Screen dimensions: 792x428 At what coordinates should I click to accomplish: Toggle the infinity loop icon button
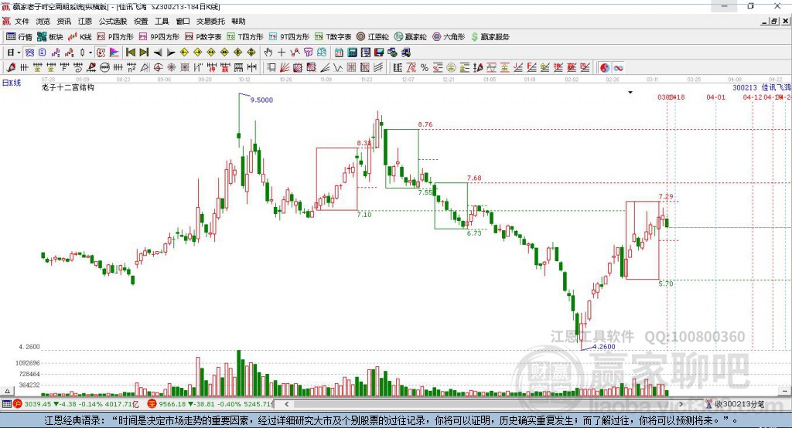pyautogui.click(x=618, y=68)
